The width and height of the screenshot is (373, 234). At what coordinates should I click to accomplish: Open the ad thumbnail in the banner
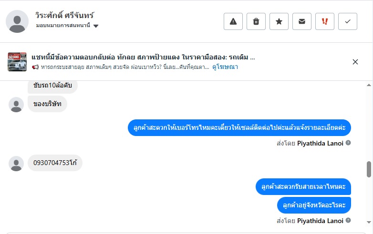click(17, 62)
